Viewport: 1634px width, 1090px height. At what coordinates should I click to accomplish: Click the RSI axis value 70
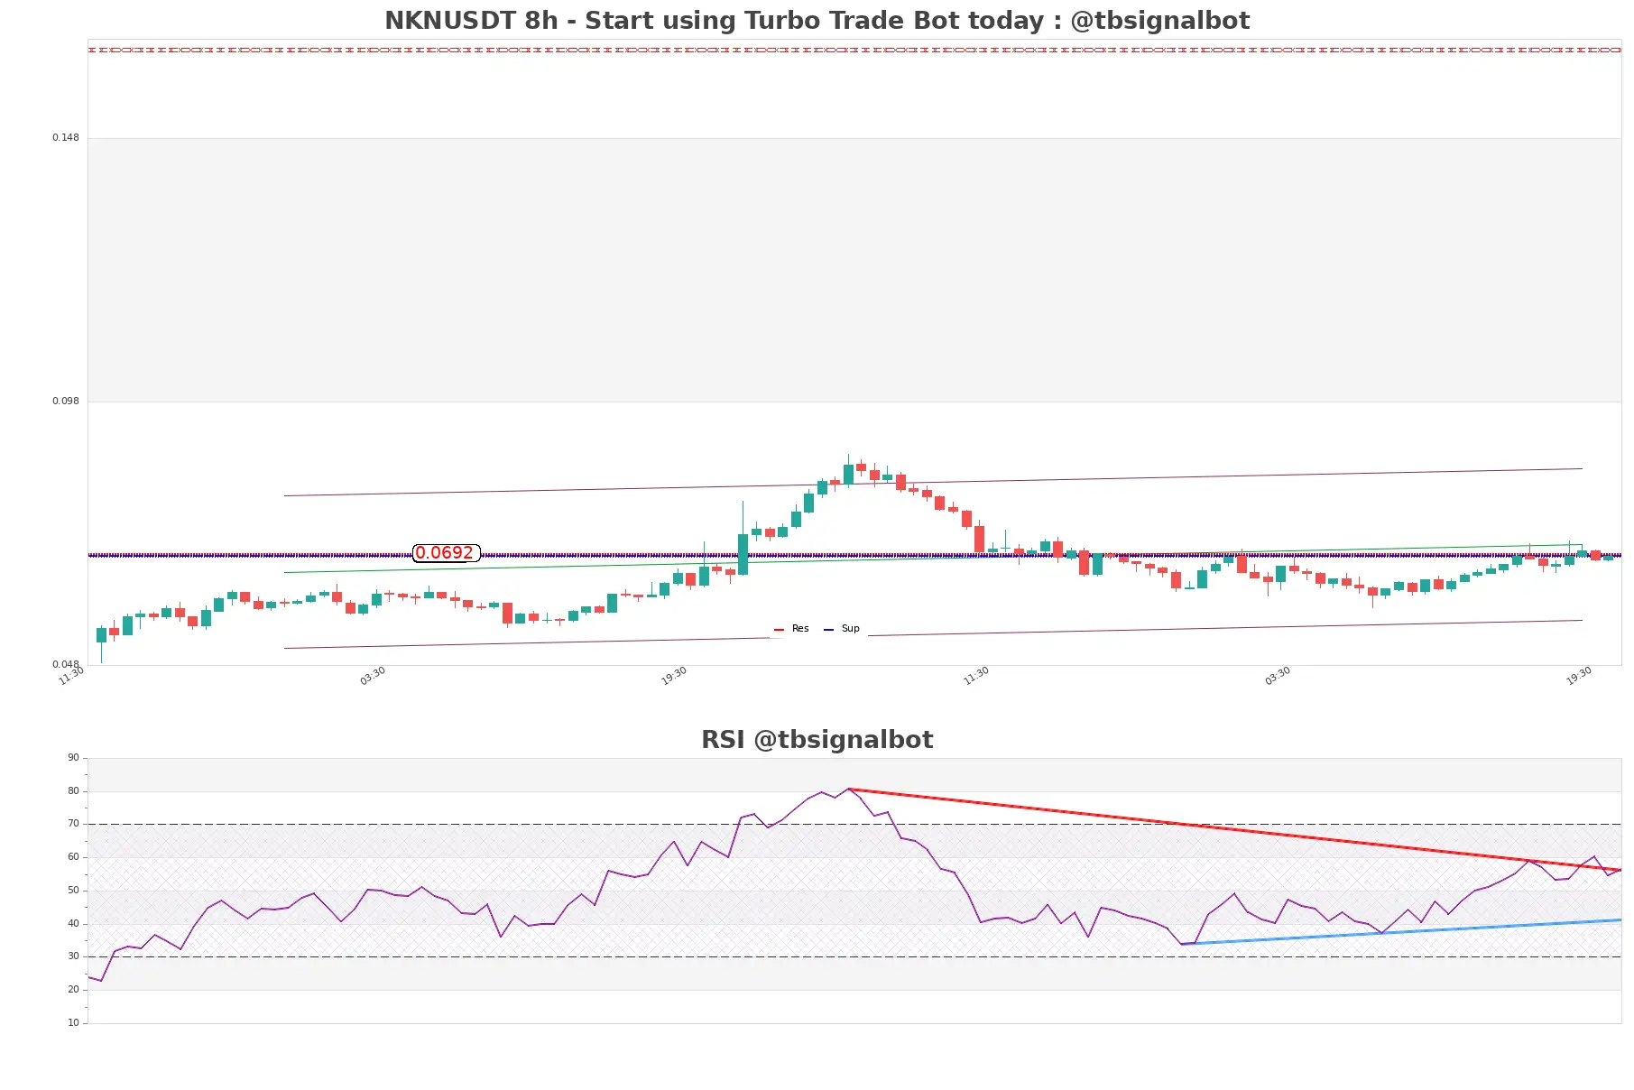pos(73,824)
